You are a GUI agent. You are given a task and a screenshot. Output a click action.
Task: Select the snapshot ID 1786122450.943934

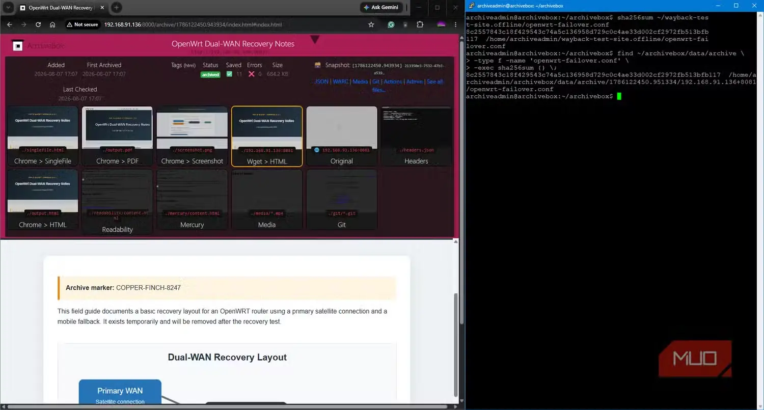tap(377, 66)
